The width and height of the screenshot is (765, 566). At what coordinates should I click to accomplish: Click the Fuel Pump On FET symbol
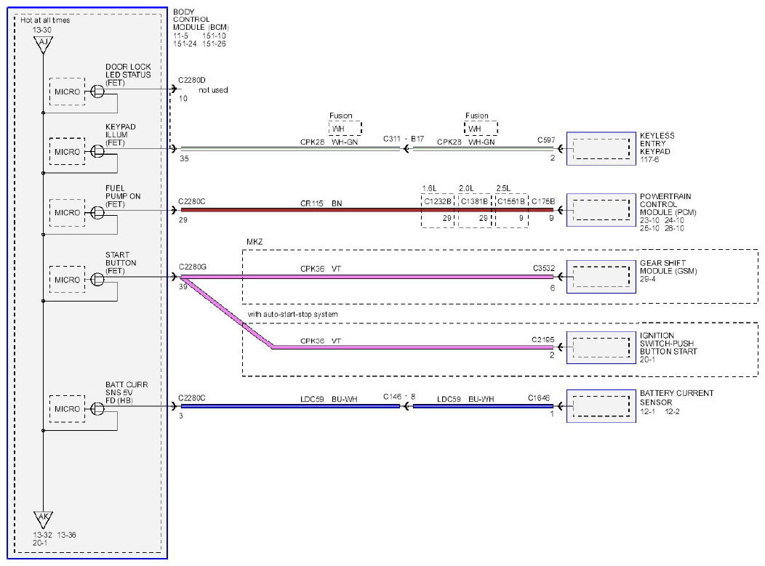97,213
